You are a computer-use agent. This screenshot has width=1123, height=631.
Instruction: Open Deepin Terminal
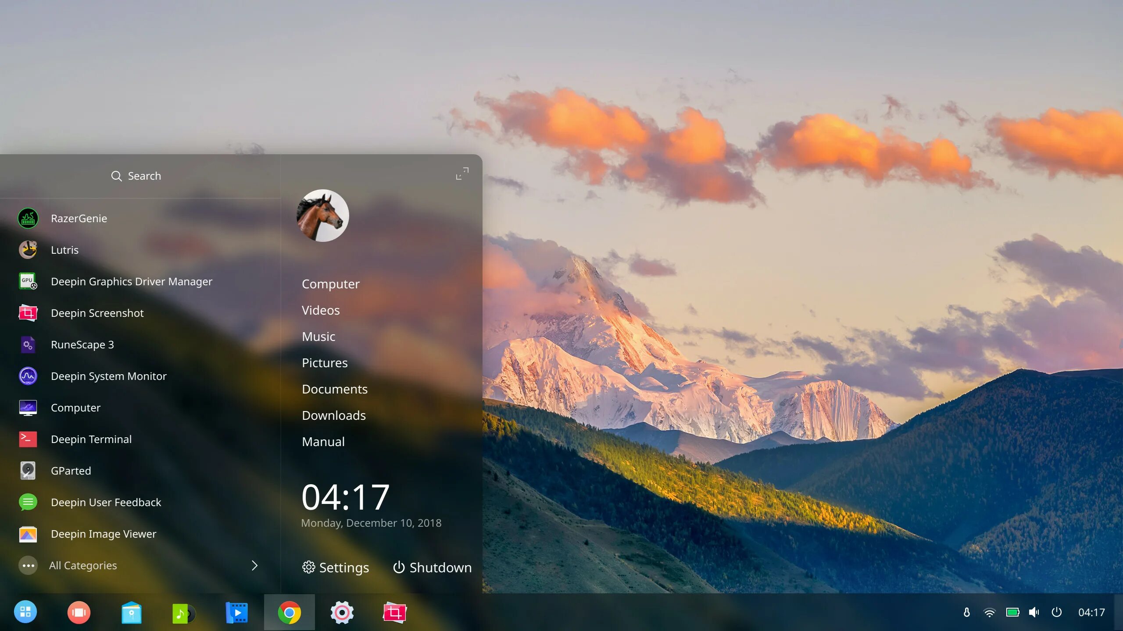pos(91,439)
